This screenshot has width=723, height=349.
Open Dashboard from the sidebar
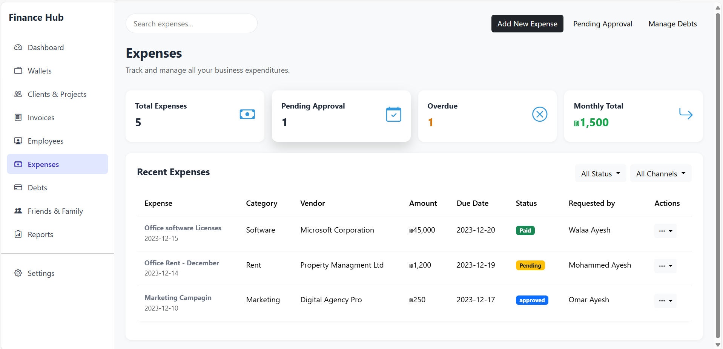point(57,47)
